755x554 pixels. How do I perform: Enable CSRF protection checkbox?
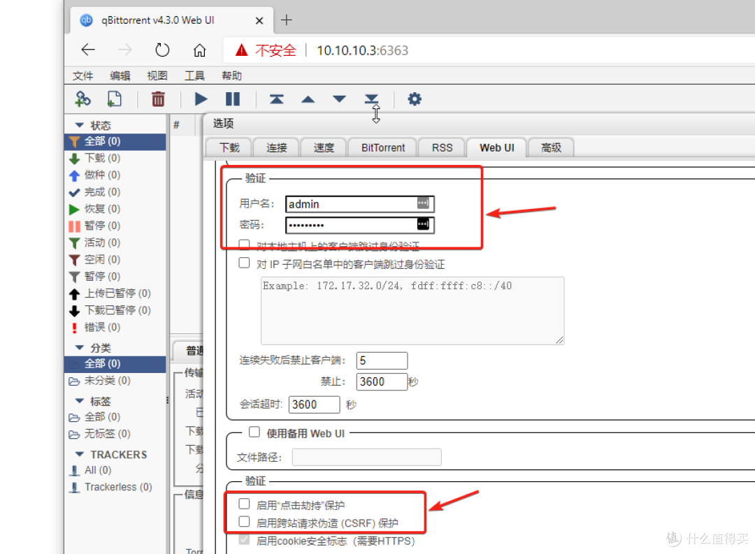click(x=245, y=522)
